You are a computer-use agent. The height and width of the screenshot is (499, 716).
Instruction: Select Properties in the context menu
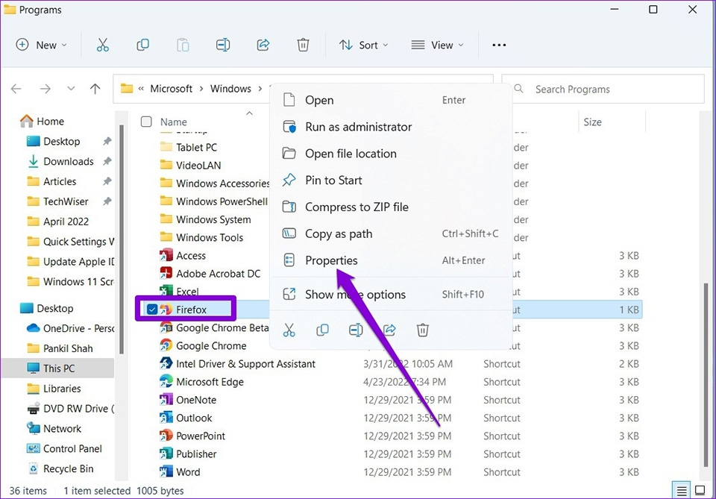331,260
